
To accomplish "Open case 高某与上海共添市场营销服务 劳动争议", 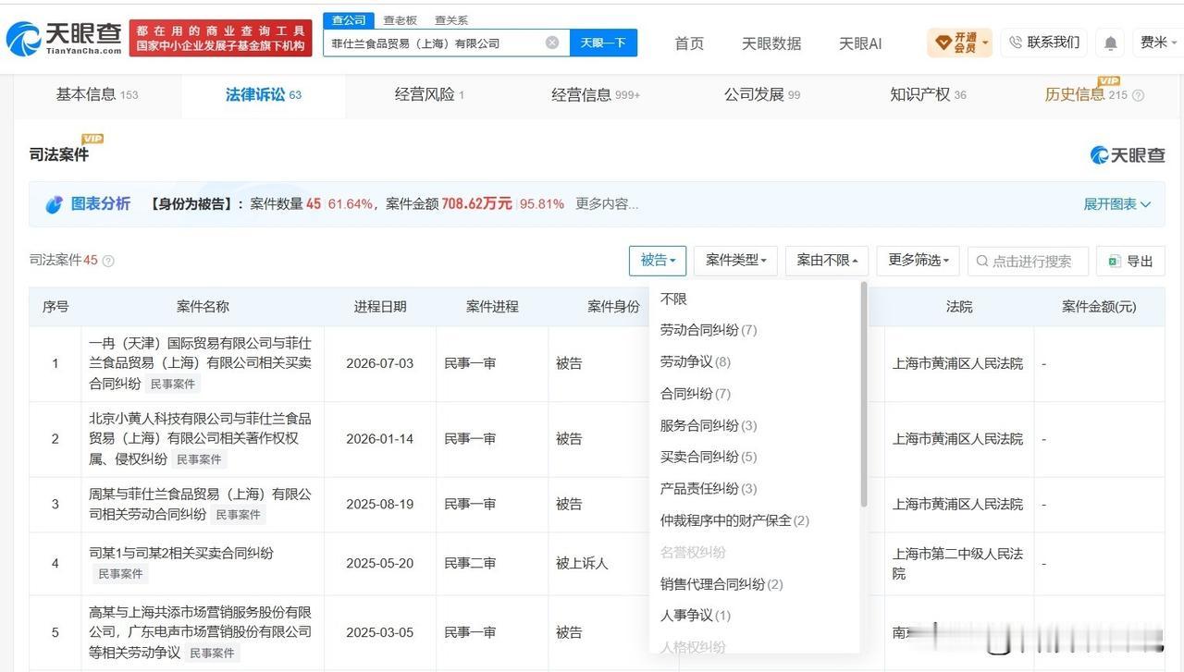I will point(201,632).
